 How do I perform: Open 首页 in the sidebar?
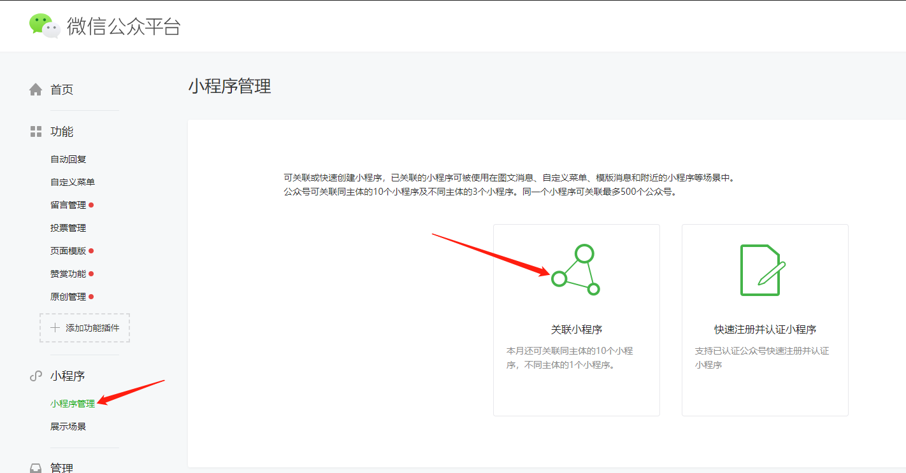[62, 90]
